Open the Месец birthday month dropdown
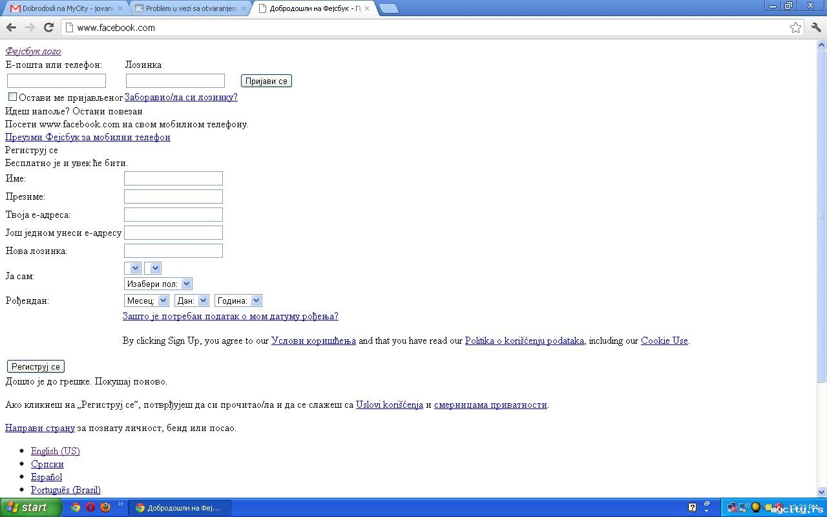 147,301
